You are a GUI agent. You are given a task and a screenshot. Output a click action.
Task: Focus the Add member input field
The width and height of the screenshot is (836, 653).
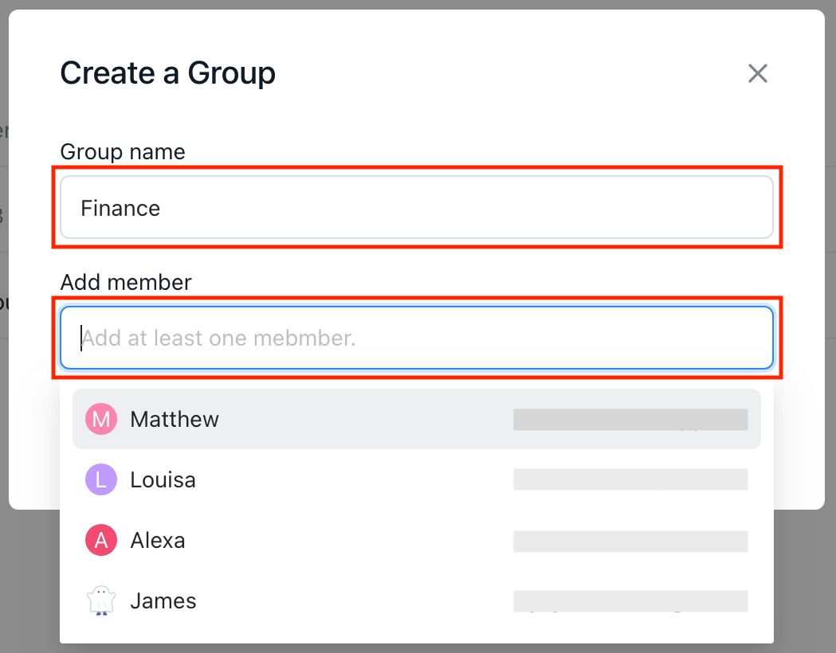coord(417,338)
